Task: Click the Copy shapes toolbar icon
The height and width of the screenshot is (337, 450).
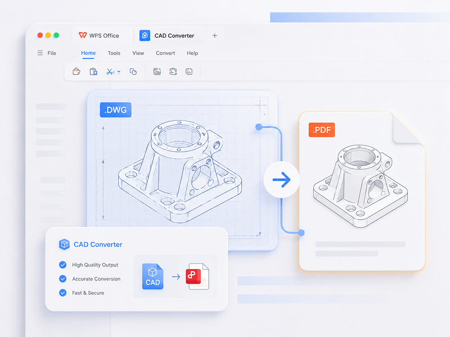Action: point(133,72)
